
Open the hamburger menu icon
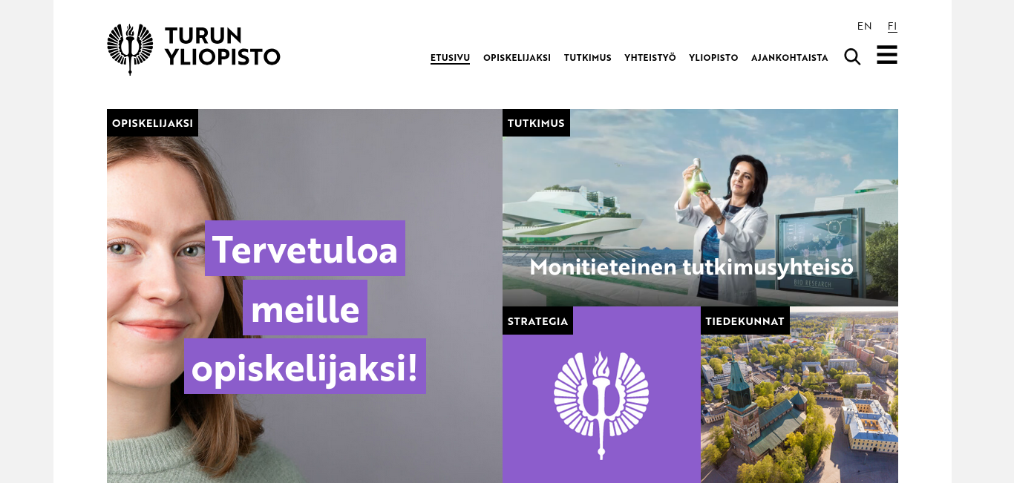887,55
